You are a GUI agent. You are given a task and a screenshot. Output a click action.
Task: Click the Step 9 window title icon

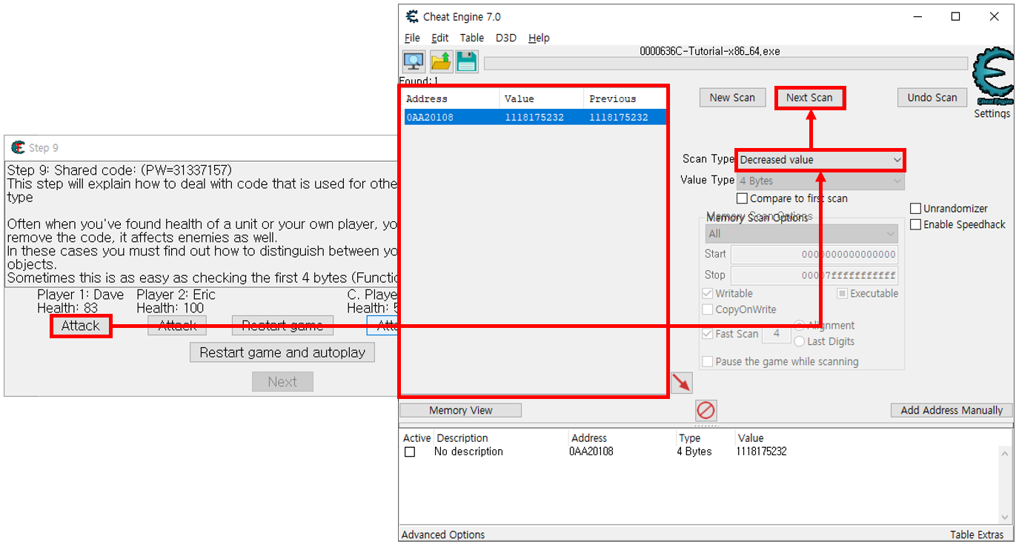(x=18, y=148)
